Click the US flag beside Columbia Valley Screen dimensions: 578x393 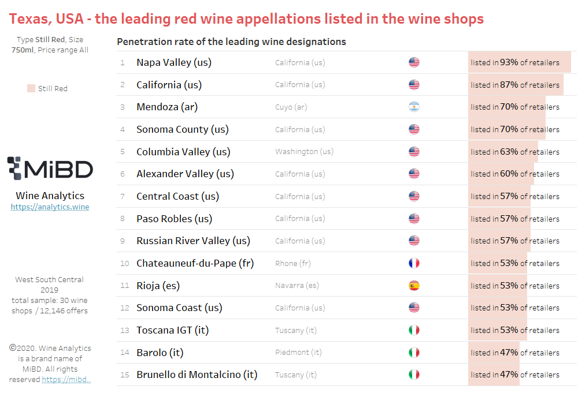point(414,152)
